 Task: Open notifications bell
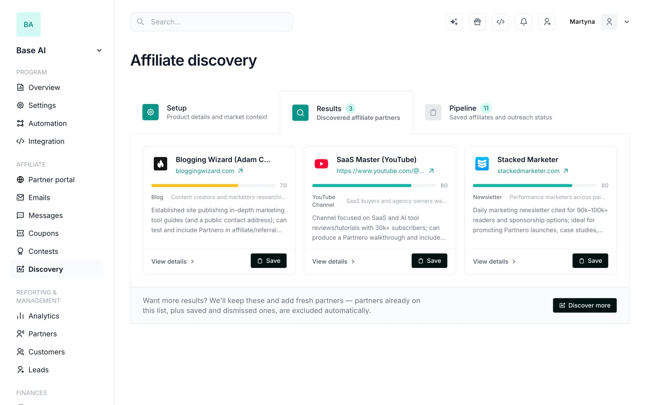click(x=524, y=22)
